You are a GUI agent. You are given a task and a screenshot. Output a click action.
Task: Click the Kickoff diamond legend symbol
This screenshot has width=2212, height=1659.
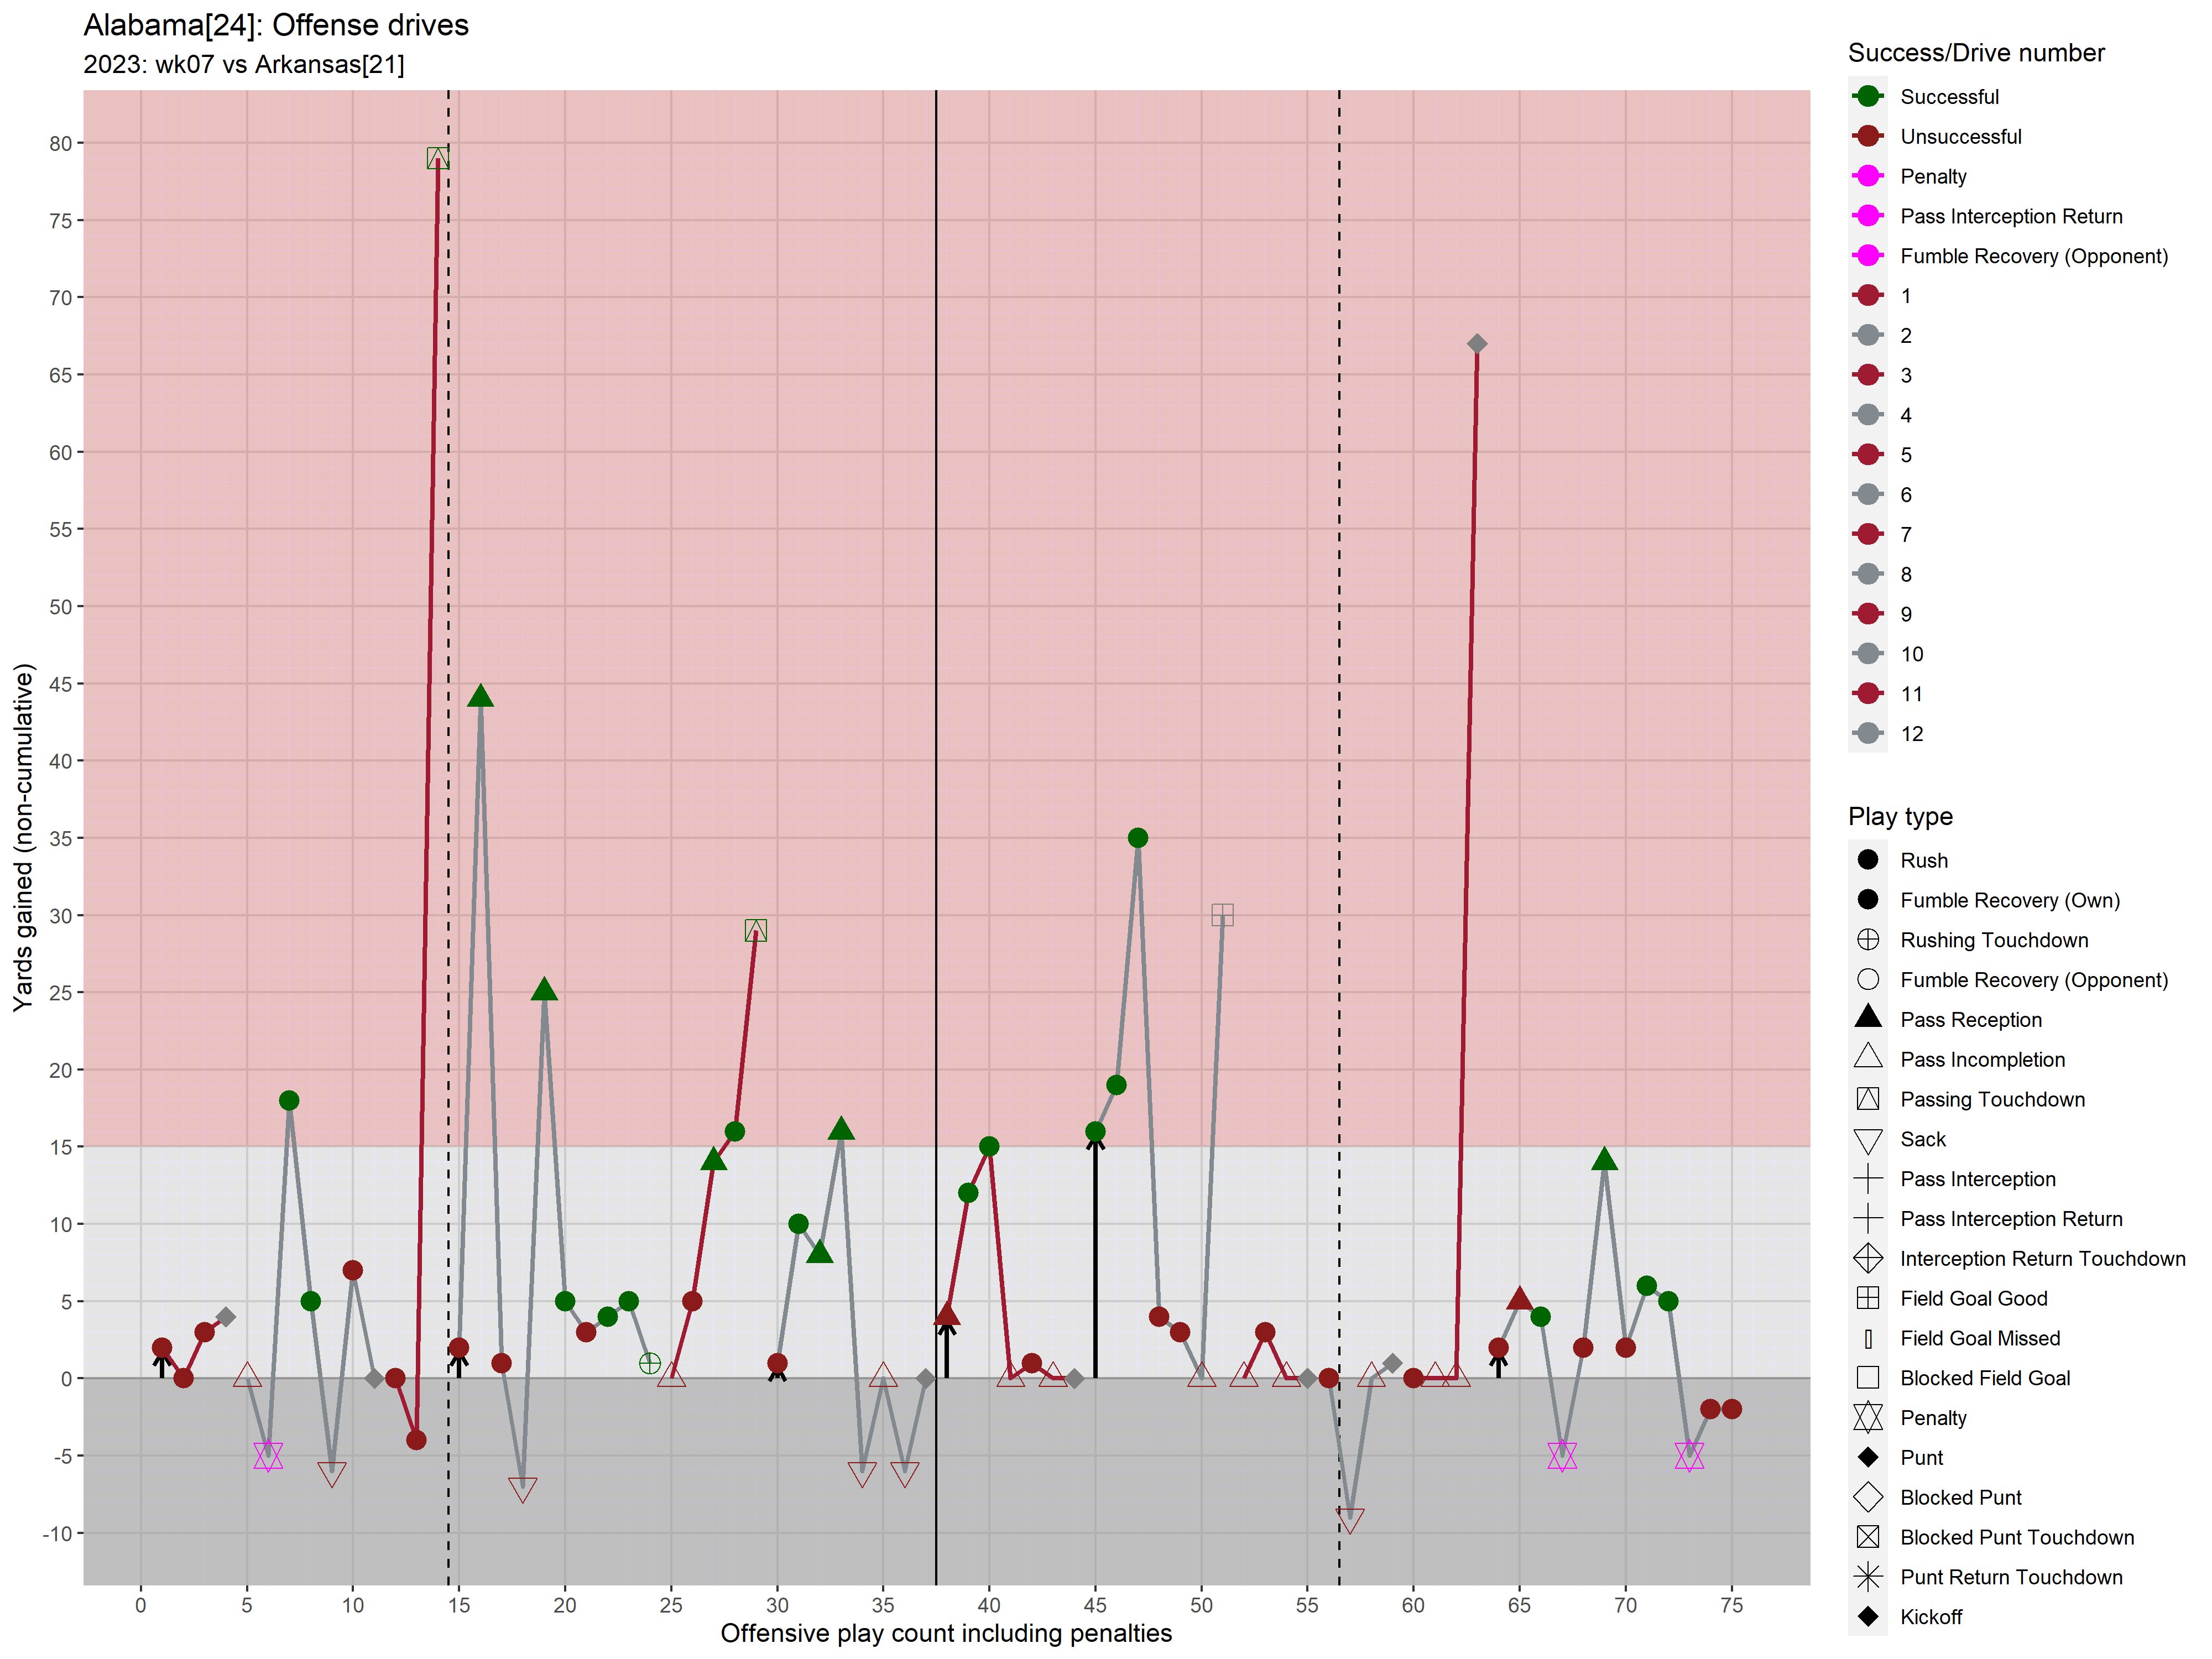pos(1867,1617)
